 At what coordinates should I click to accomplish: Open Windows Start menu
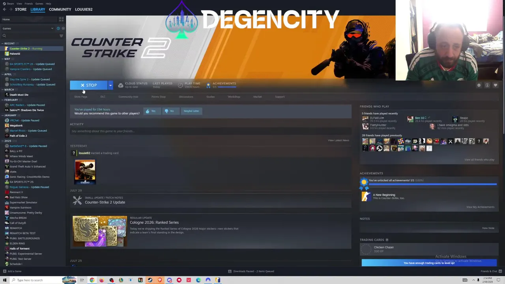point(4,280)
